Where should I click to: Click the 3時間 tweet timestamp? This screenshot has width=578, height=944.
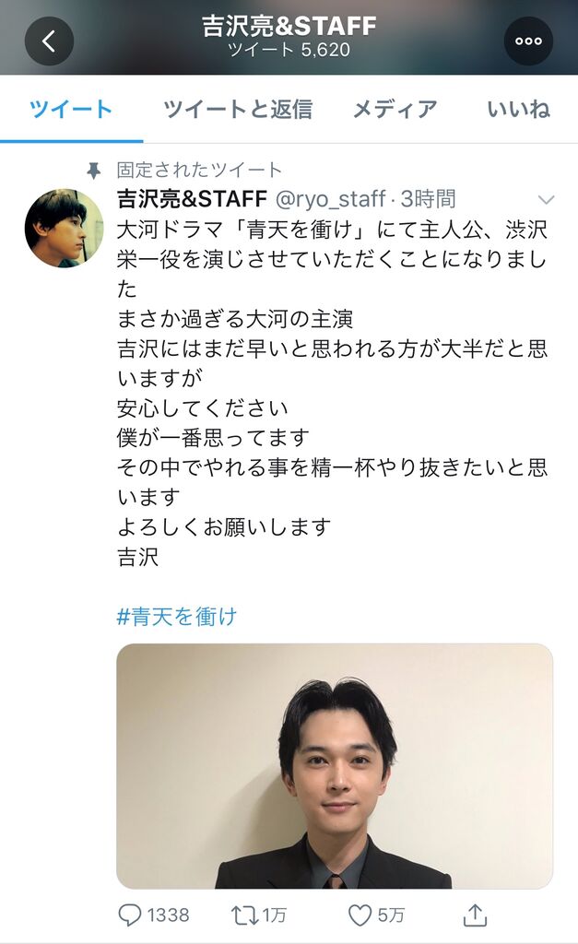tap(428, 199)
